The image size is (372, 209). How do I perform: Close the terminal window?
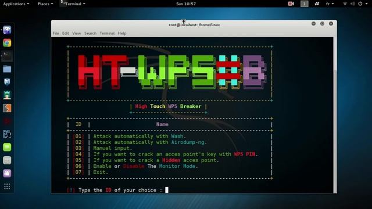[x=331, y=24]
